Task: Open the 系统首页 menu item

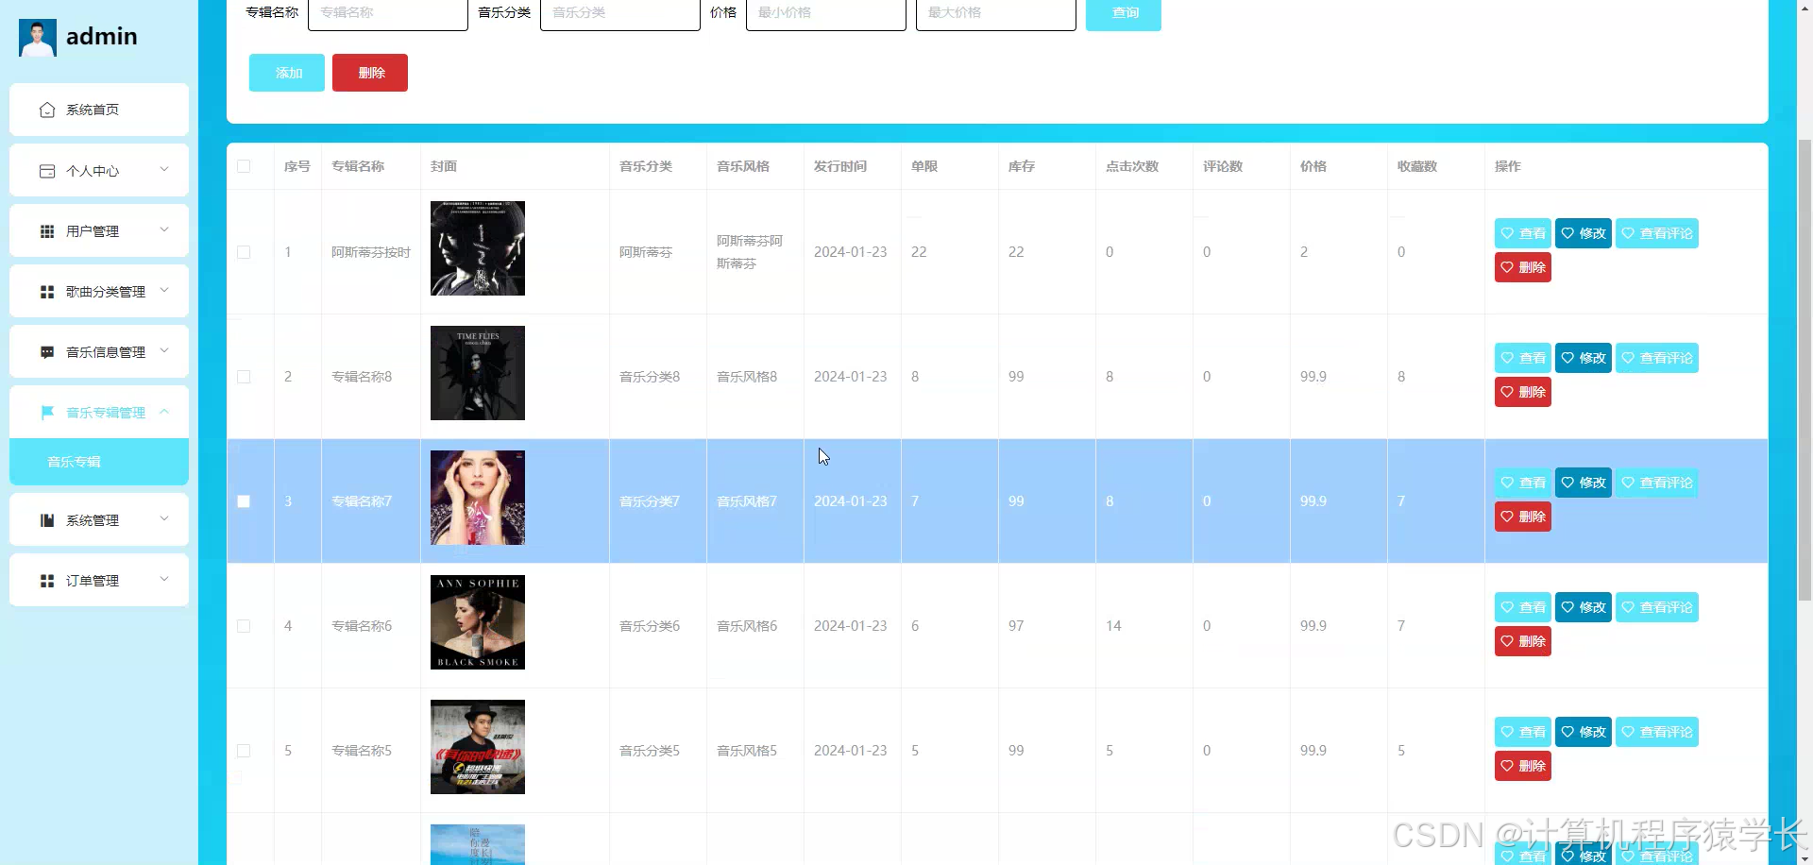Action: point(99,110)
